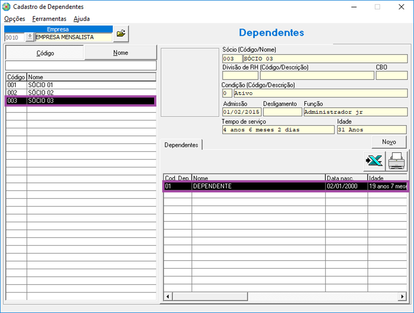Screen dimensions: 414x313
Task: Click the sócio photo placeholder box
Action: (x=190, y=82)
